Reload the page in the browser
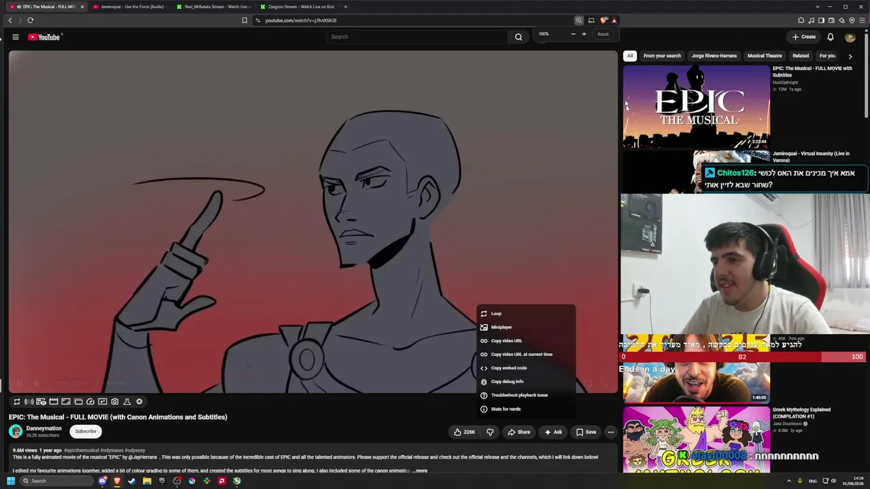 [x=31, y=20]
